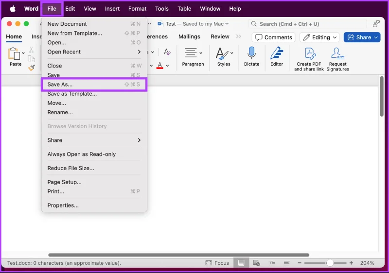Choose Properties… in File menu
Viewport: 389px width, 273px height.
click(x=94, y=205)
